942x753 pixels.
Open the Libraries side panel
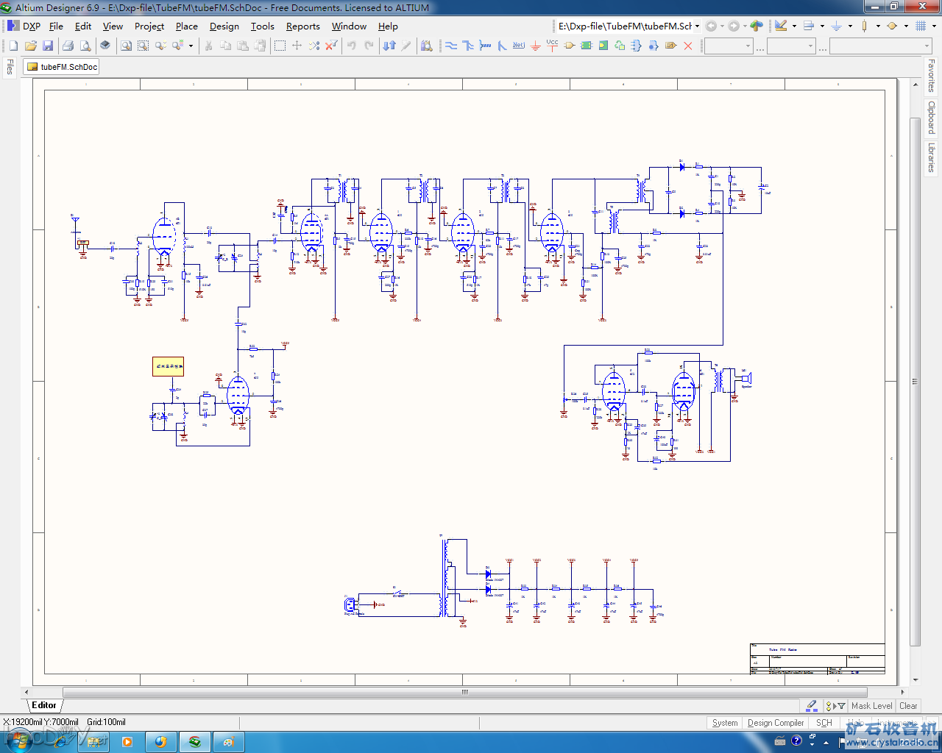pos(932,157)
